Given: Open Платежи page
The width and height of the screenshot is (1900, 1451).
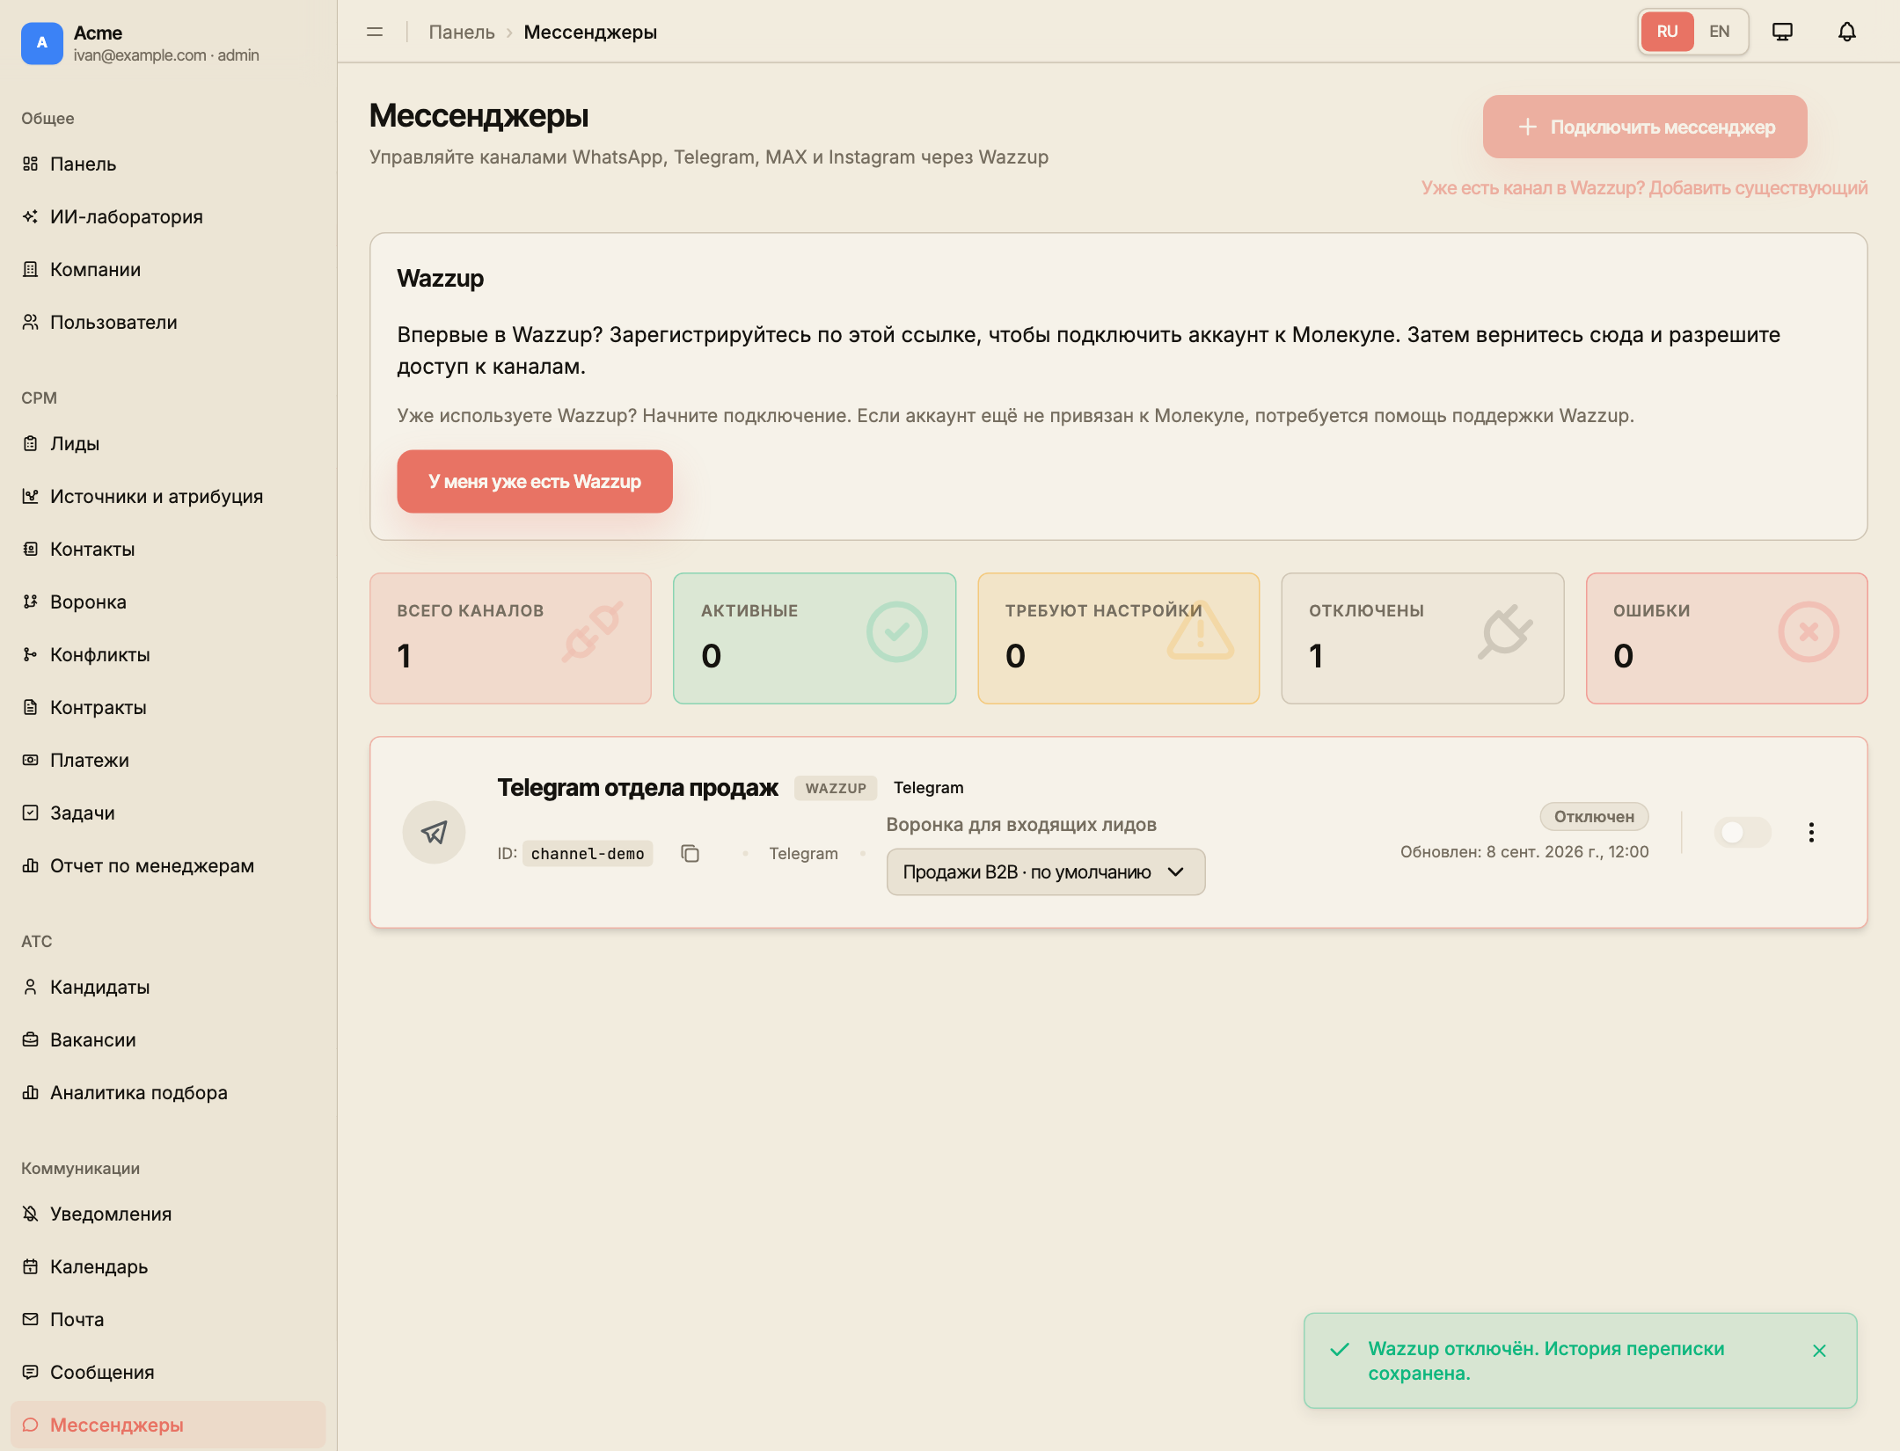Looking at the screenshot, I should coord(168,760).
